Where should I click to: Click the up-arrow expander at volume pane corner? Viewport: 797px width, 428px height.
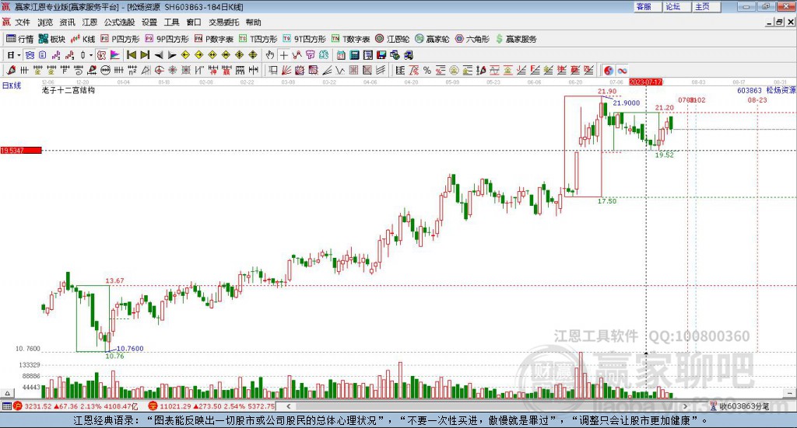click(x=7, y=393)
